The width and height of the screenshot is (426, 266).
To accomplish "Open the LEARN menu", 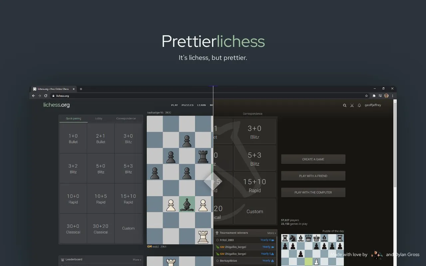I will (201, 105).
